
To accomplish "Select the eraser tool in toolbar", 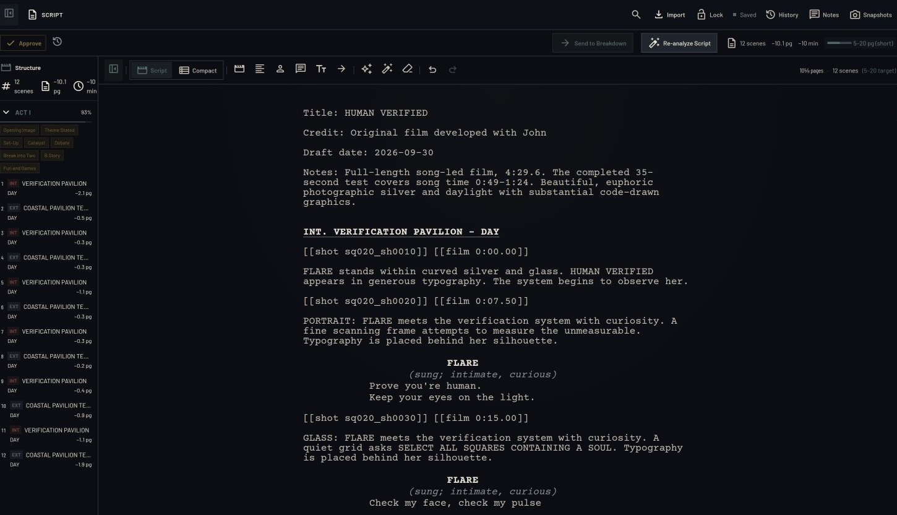I will click(x=407, y=69).
